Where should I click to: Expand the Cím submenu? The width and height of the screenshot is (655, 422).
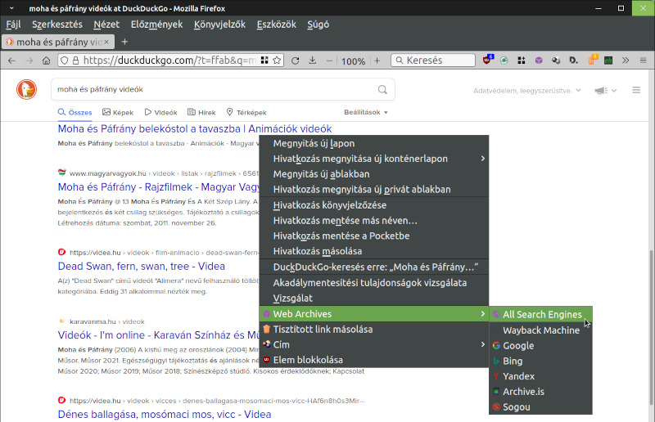(x=374, y=345)
